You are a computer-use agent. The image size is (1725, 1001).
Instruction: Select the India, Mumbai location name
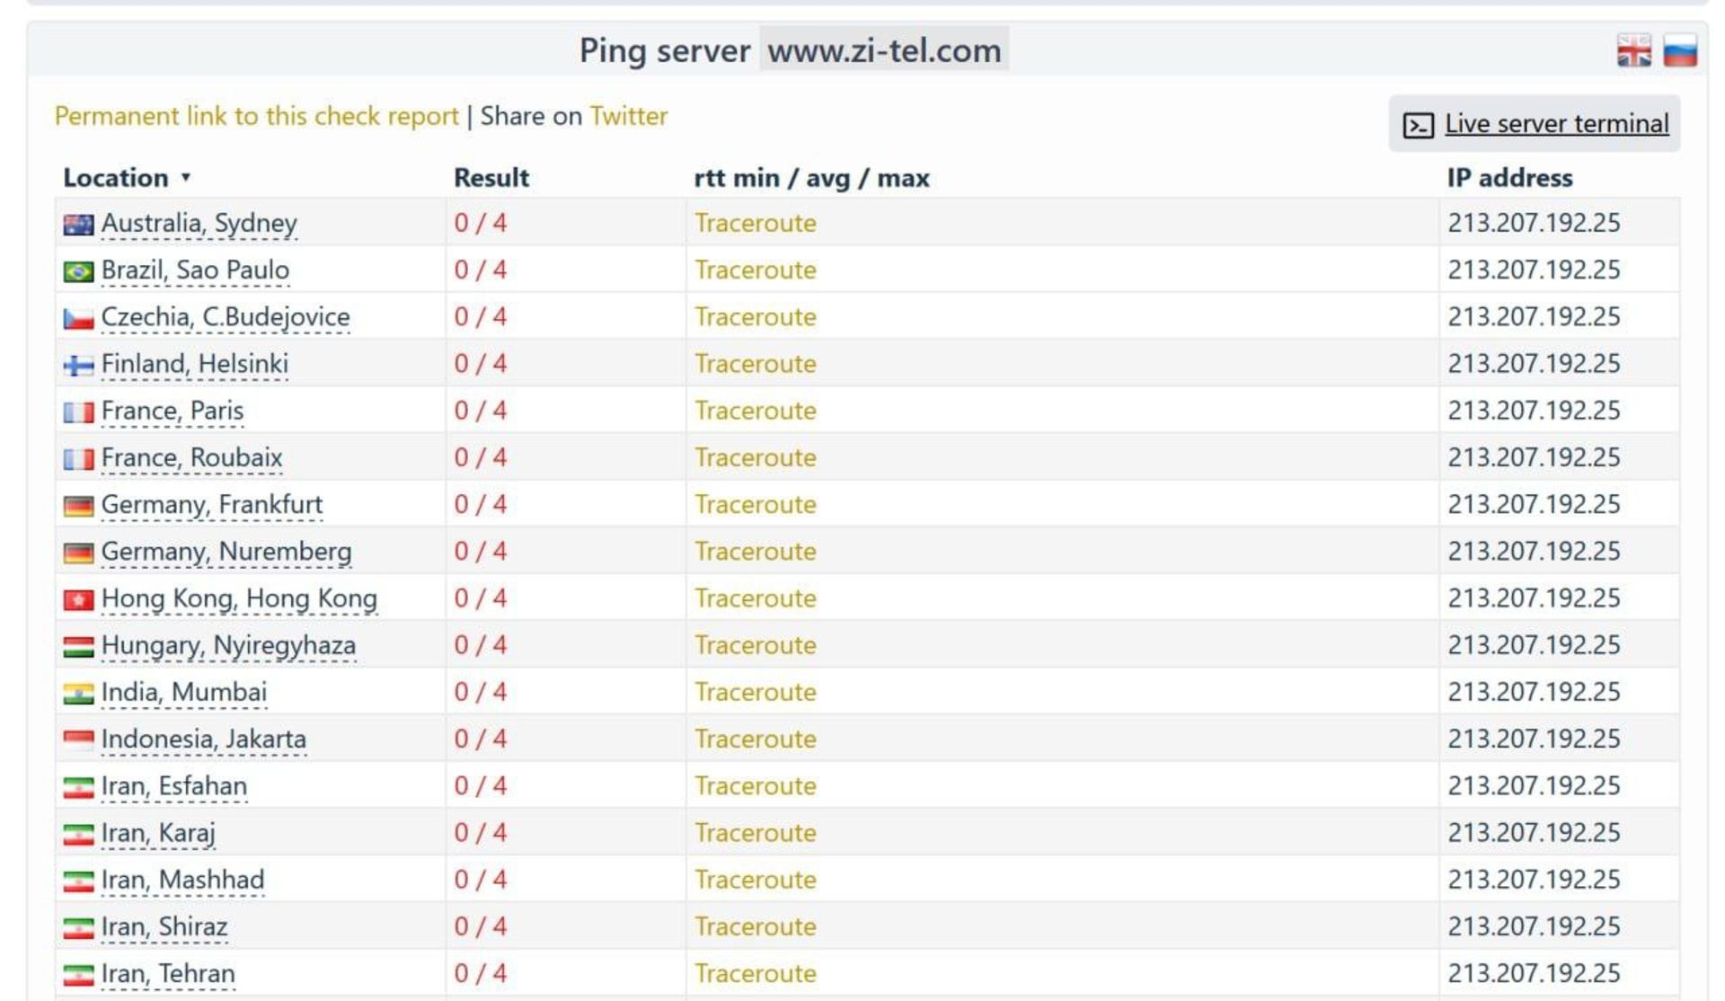point(183,693)
